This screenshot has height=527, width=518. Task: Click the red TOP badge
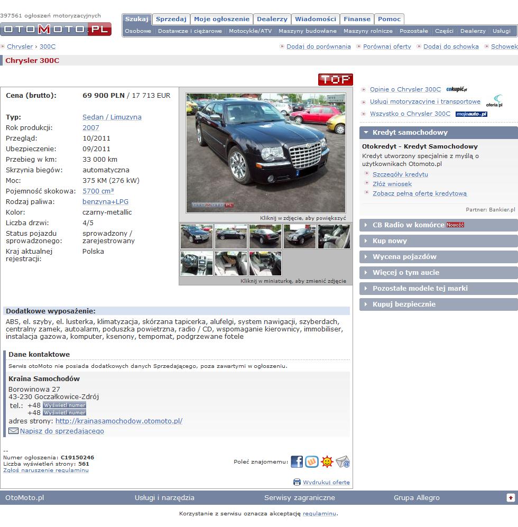click(x=336, y=80)
